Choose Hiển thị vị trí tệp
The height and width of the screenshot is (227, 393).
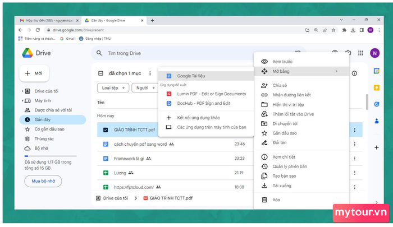tap(301, 105)
